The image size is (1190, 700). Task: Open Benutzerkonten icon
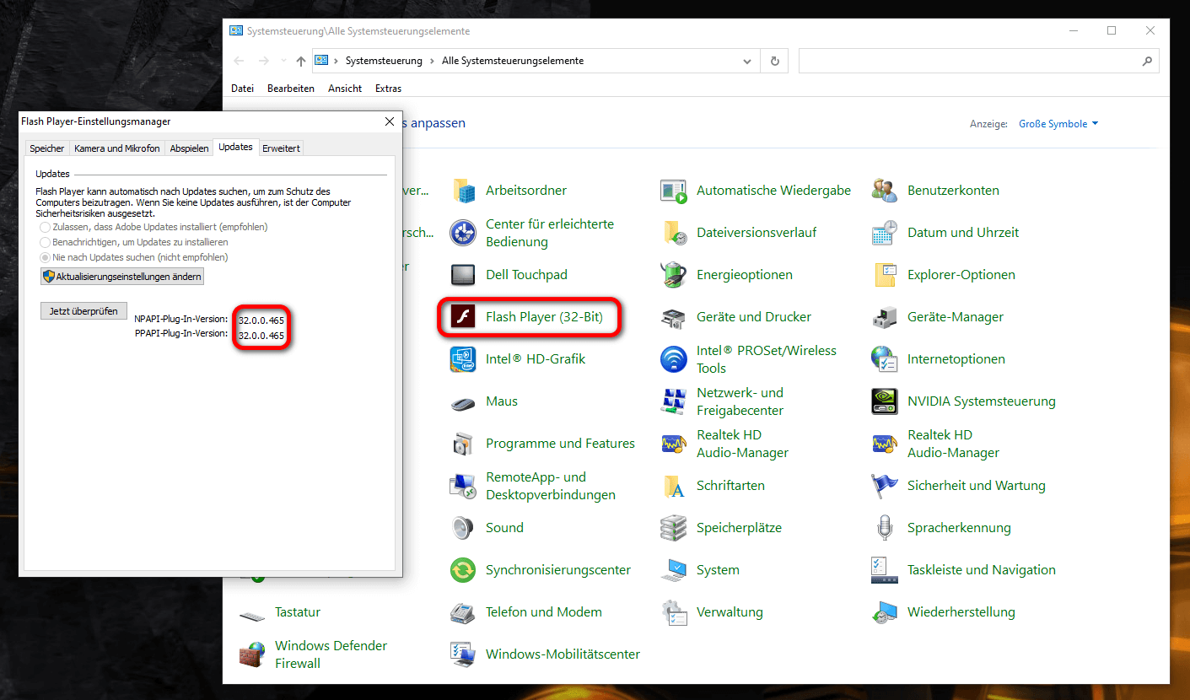tap(885, 191)
